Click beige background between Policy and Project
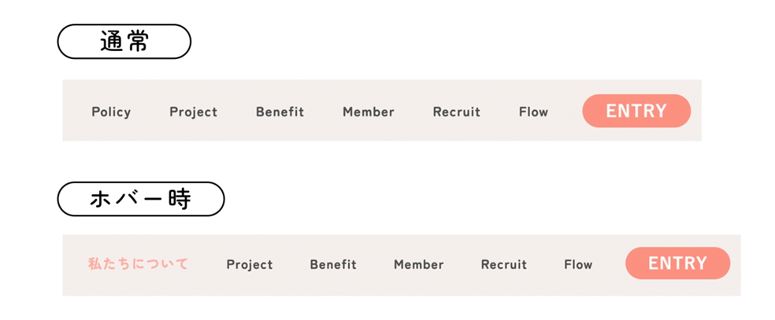This screenshot has width=775, height=320. click(150, 112)
